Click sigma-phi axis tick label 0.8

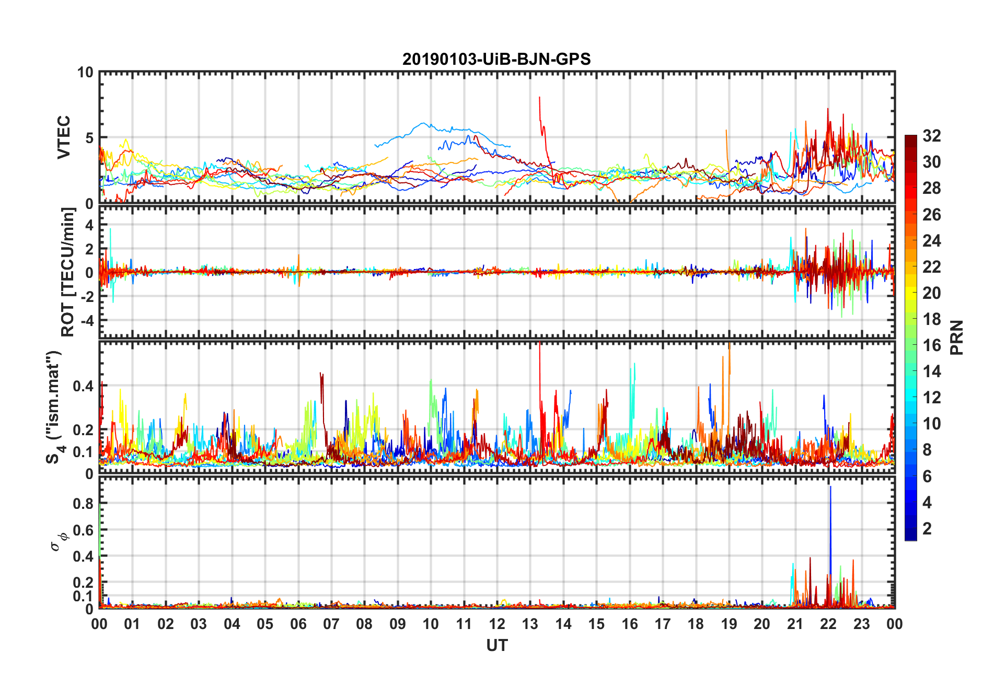84,504
